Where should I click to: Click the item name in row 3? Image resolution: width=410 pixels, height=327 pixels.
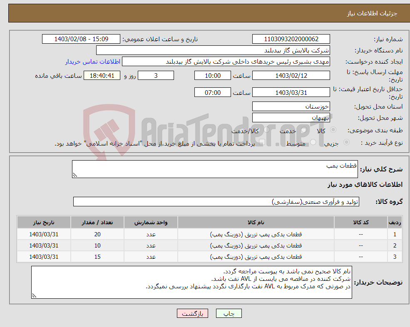point(256,257)
